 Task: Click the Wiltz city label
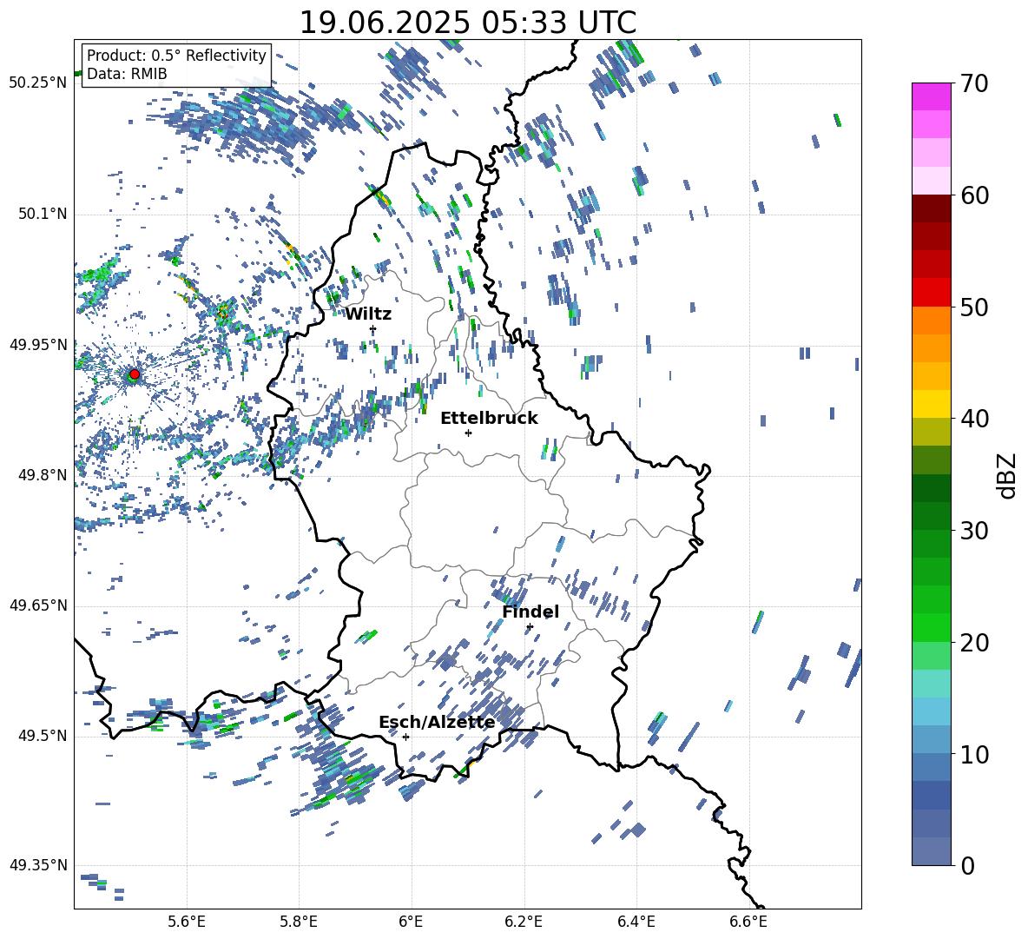[368, 314]
